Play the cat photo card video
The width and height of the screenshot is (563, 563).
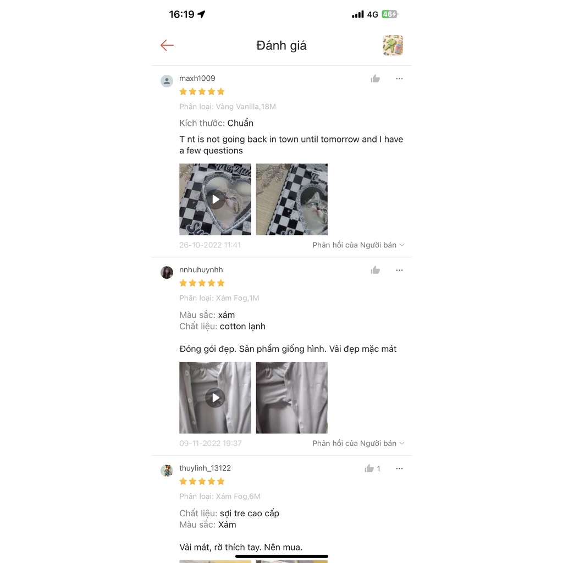point(215,199)
